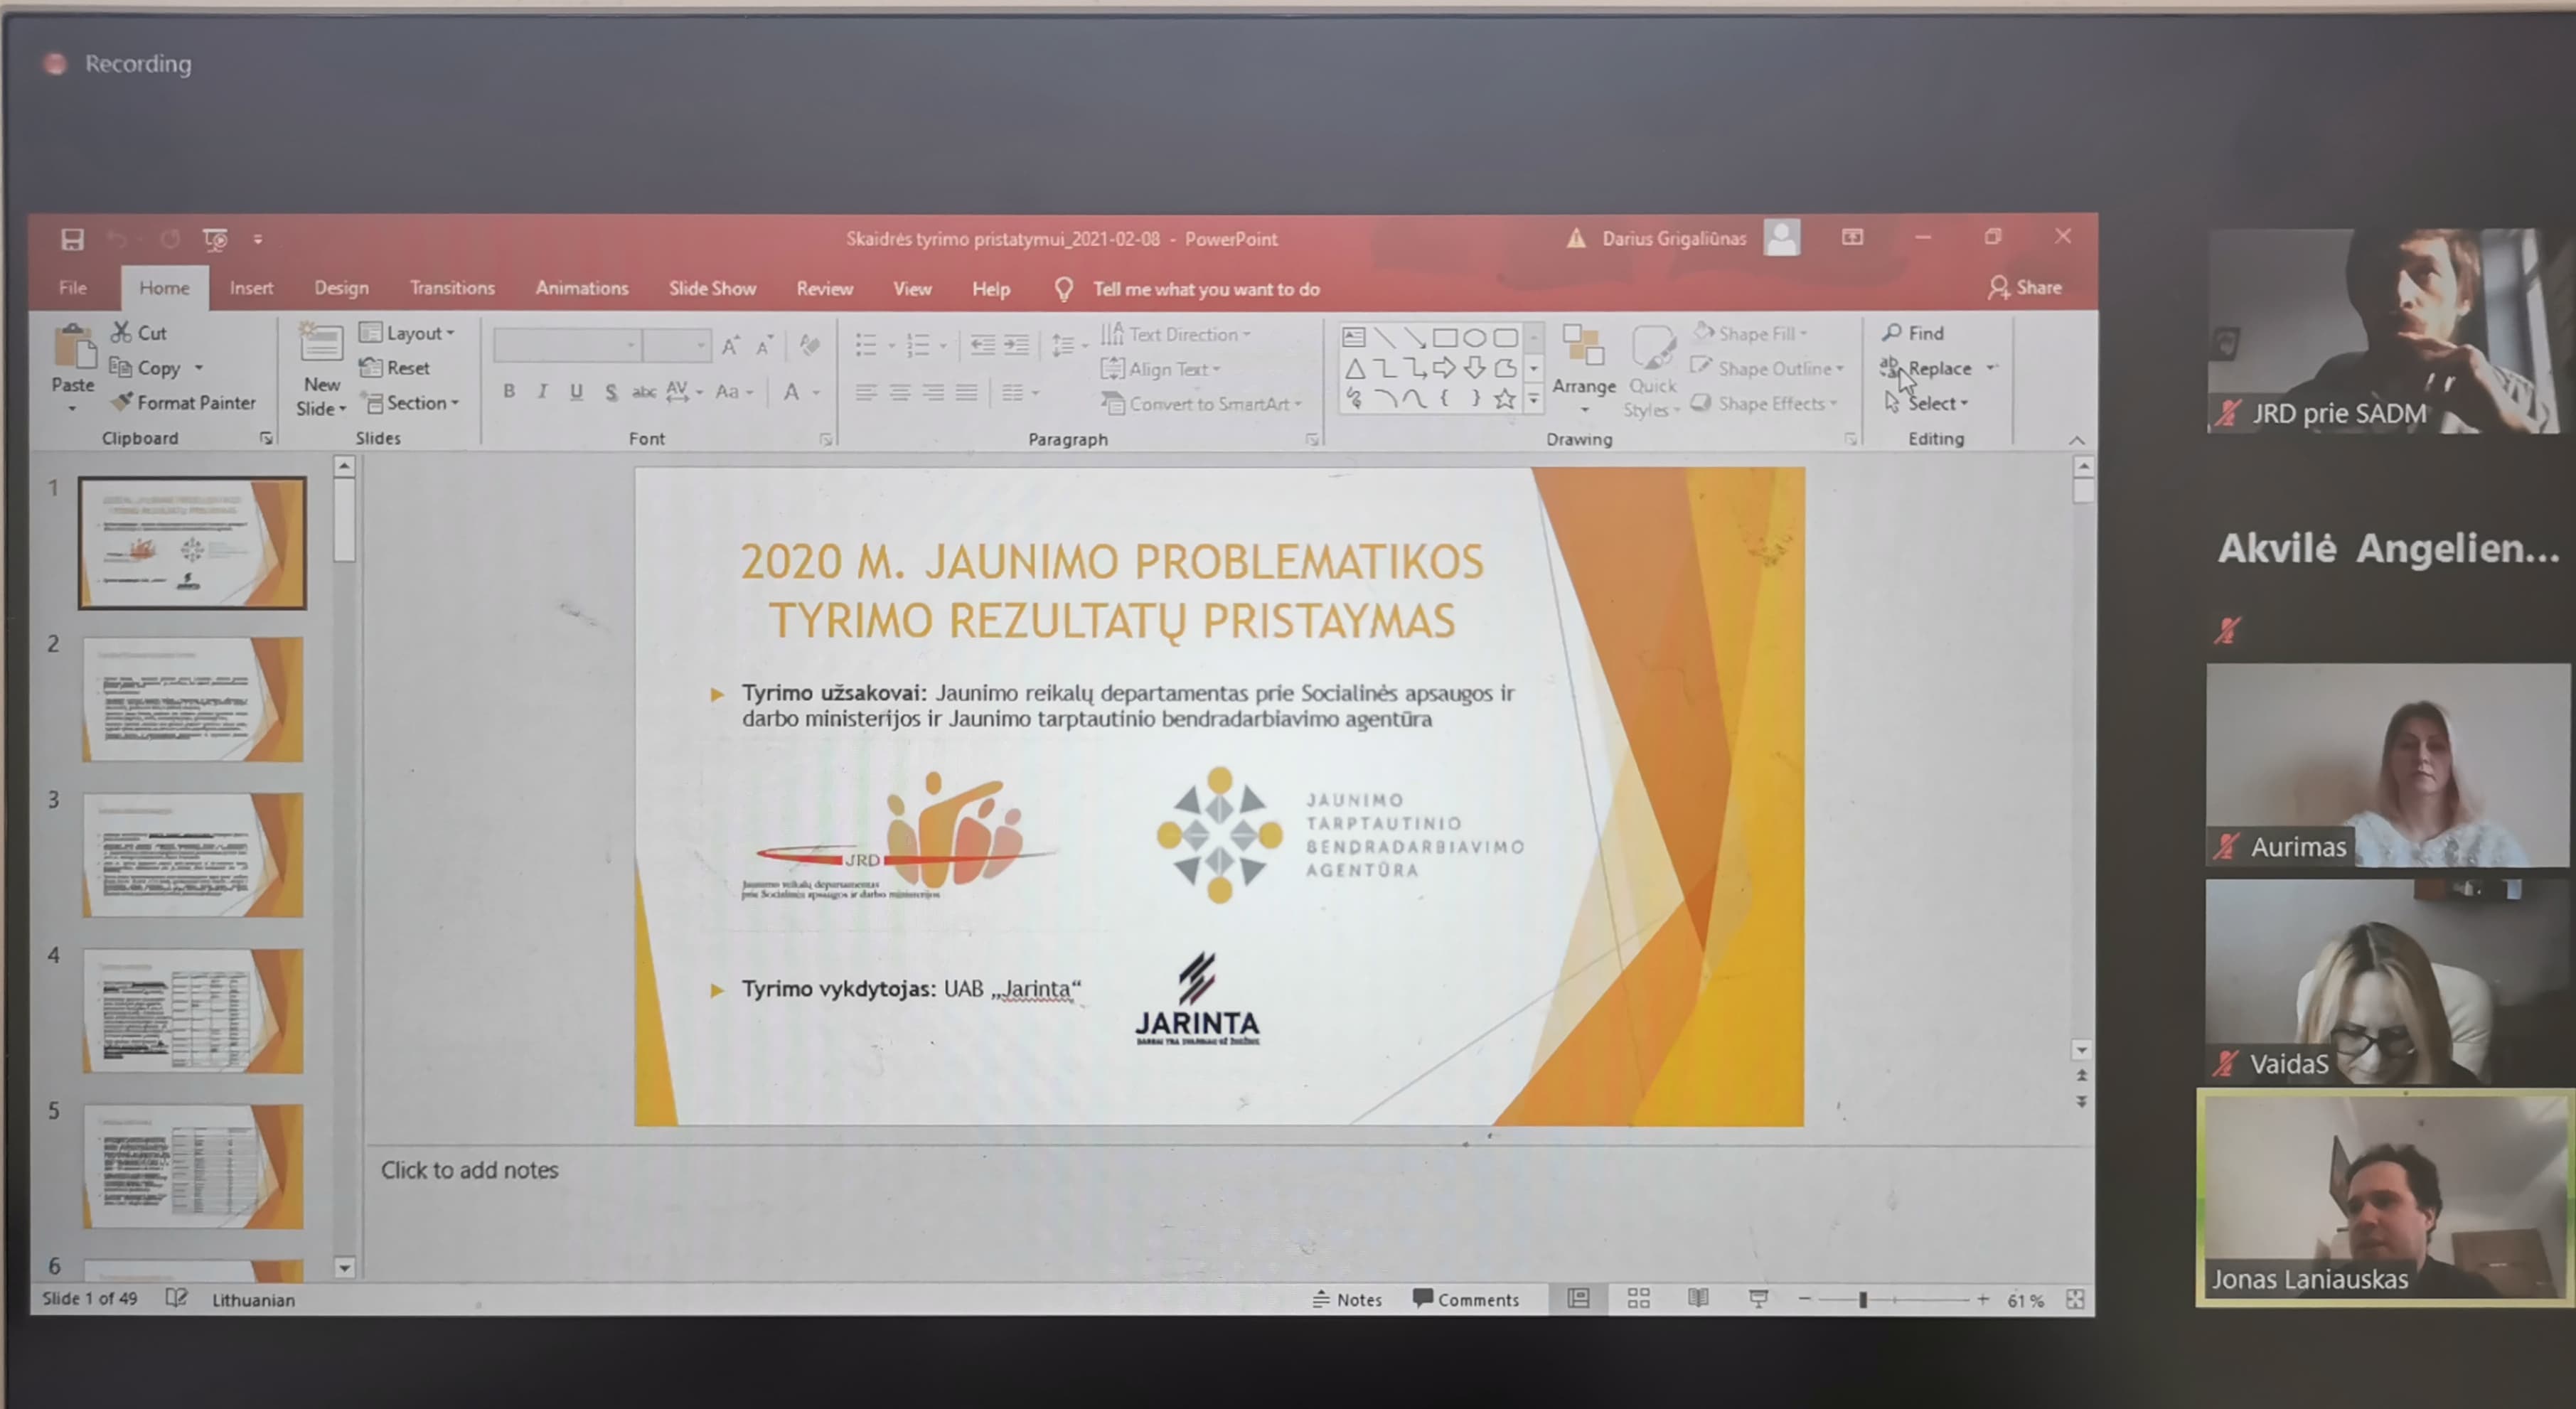
Task: Open Align Text dropdown
Action: (1161, 369)
